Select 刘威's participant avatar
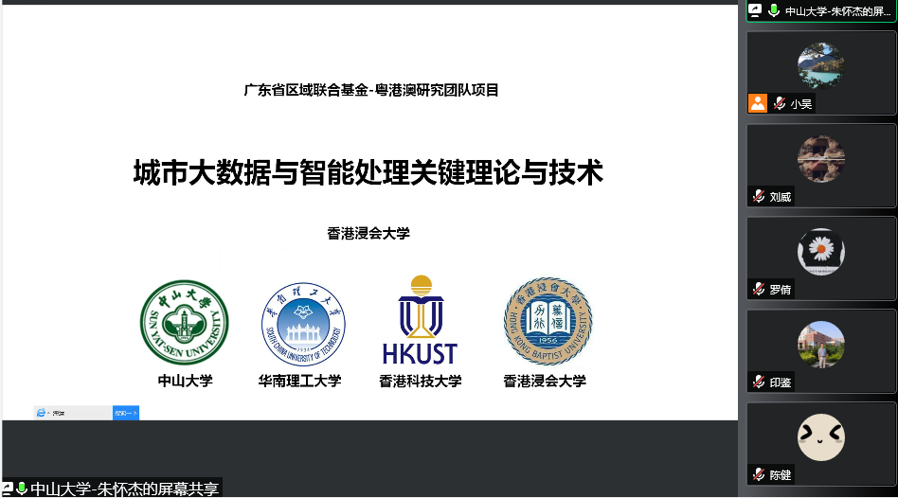This screenshot has width=898, height=498. point(820,158)
